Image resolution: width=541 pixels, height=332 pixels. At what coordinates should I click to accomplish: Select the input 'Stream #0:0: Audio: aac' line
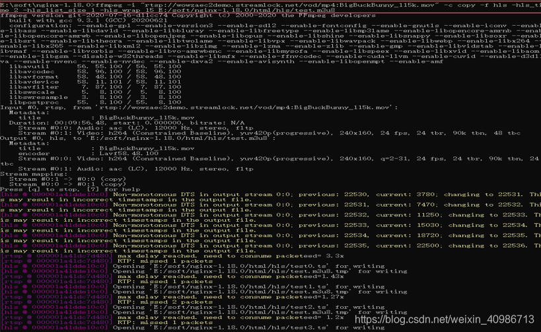point(135,128)
